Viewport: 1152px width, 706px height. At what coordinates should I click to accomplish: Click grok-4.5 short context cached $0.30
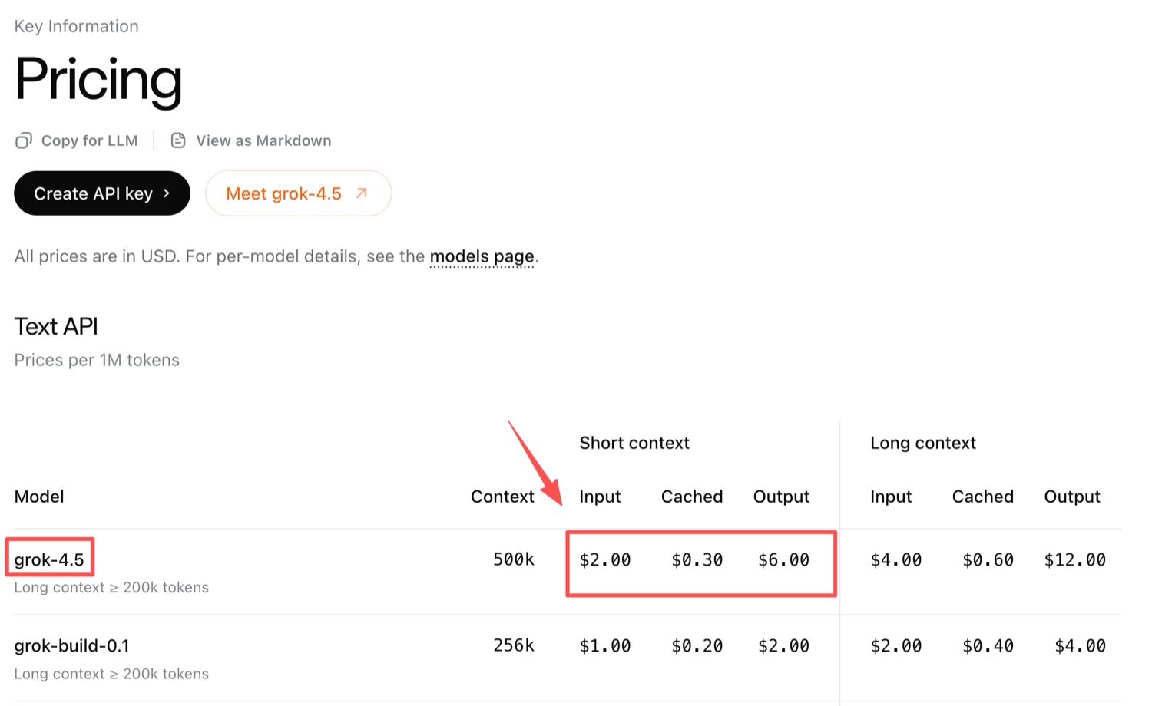pyautogui.click(x=697, y=560)
